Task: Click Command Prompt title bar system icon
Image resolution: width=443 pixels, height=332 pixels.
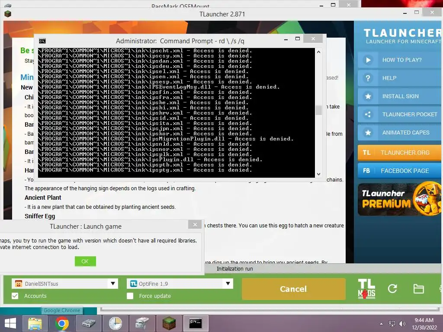Action: click(x=42, y=41)
